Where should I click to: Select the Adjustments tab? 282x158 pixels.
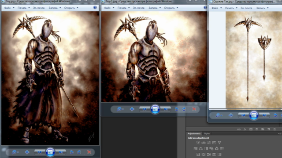tap(194, 133)
